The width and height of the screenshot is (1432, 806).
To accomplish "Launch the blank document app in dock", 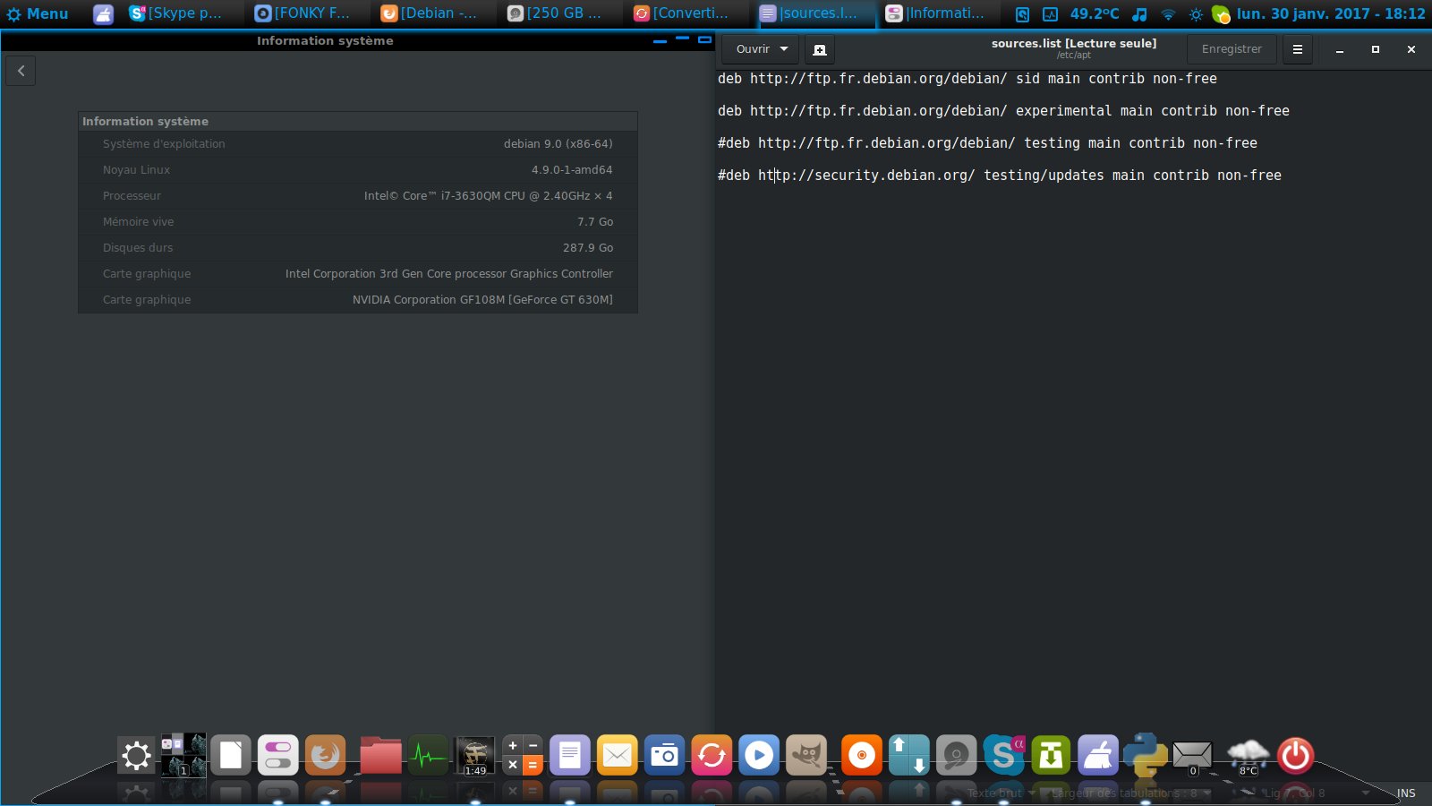I will [231, 756].
